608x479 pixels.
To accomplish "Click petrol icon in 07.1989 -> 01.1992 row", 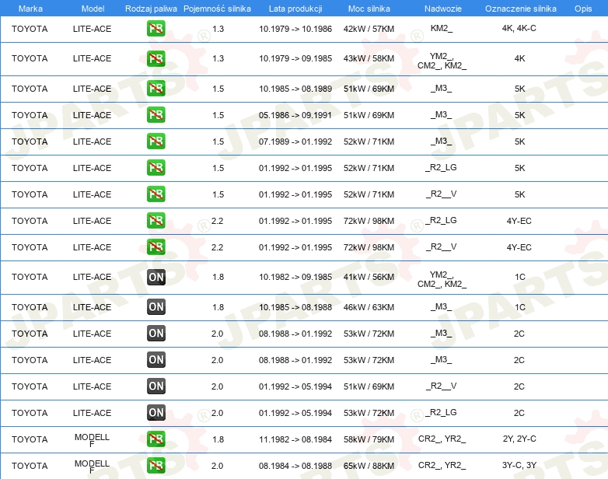I will 155,142.
